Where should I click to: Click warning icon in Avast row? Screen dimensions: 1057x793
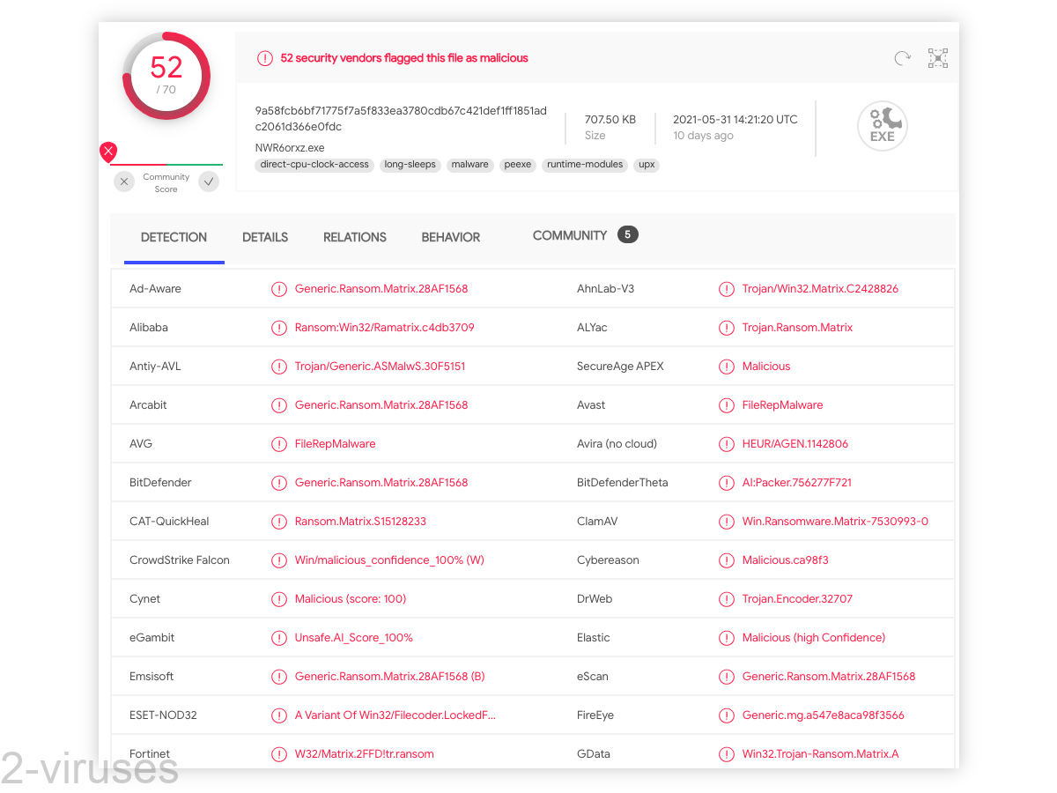pos(727,405)
